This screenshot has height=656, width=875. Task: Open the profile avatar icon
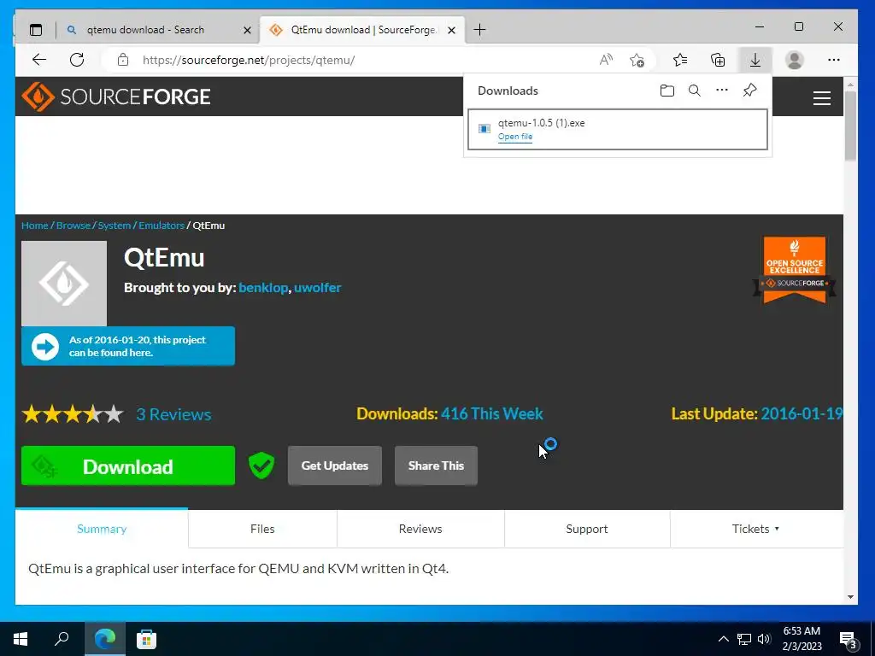pos(794,60)
